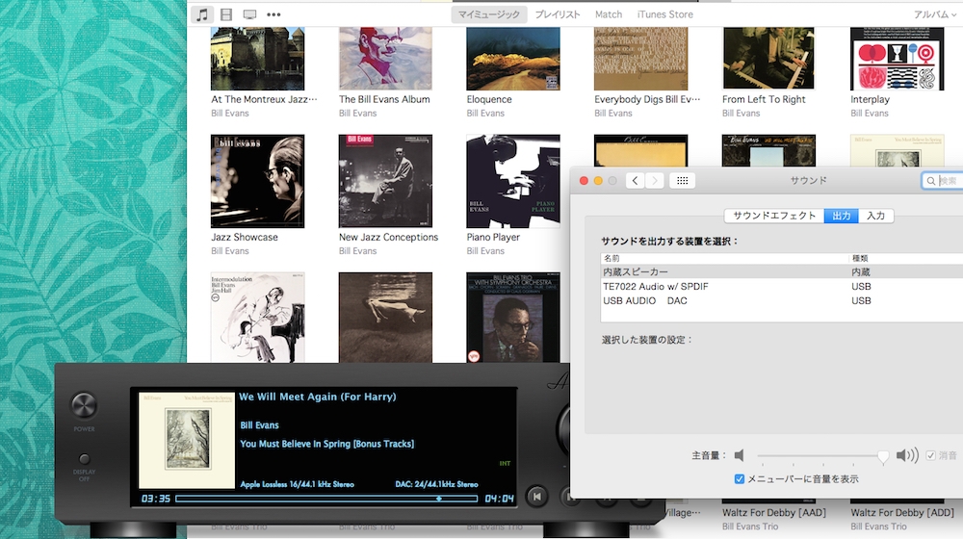Click the You Must Believe In Spring album text
Viewport: 963px width, 539px height.
coord(326,444)
